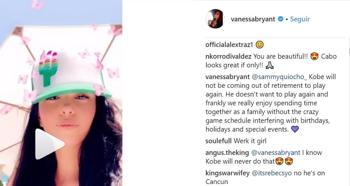Open kingswarwifey's profile
Image resolution: width=350 pixels, height=186 pixels.
[227, 173]
